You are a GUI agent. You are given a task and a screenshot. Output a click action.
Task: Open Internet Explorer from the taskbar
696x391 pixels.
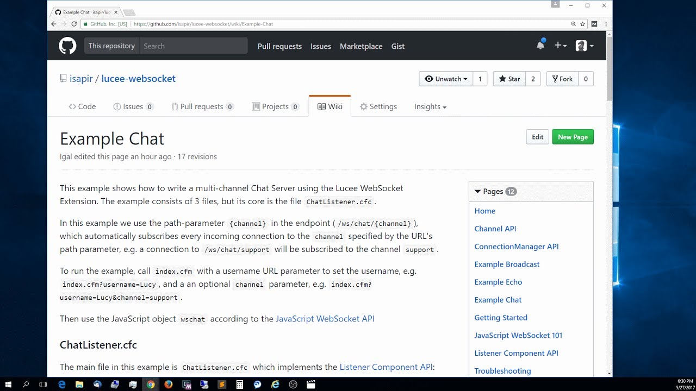coord(275,384)
